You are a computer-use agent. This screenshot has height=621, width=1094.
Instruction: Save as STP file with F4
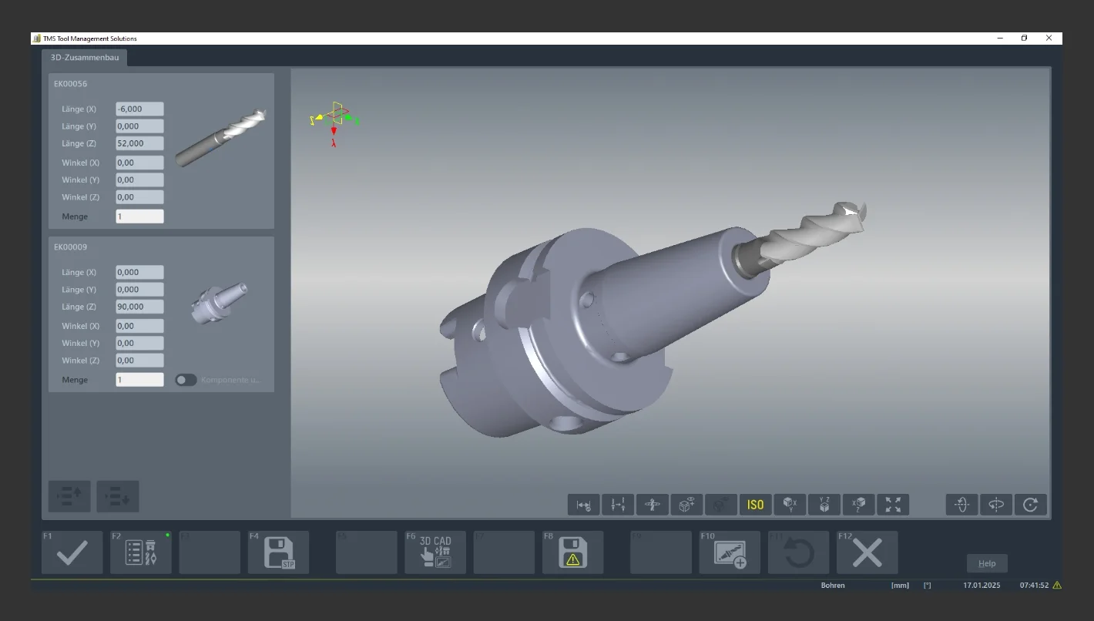(x=278, y=552)
